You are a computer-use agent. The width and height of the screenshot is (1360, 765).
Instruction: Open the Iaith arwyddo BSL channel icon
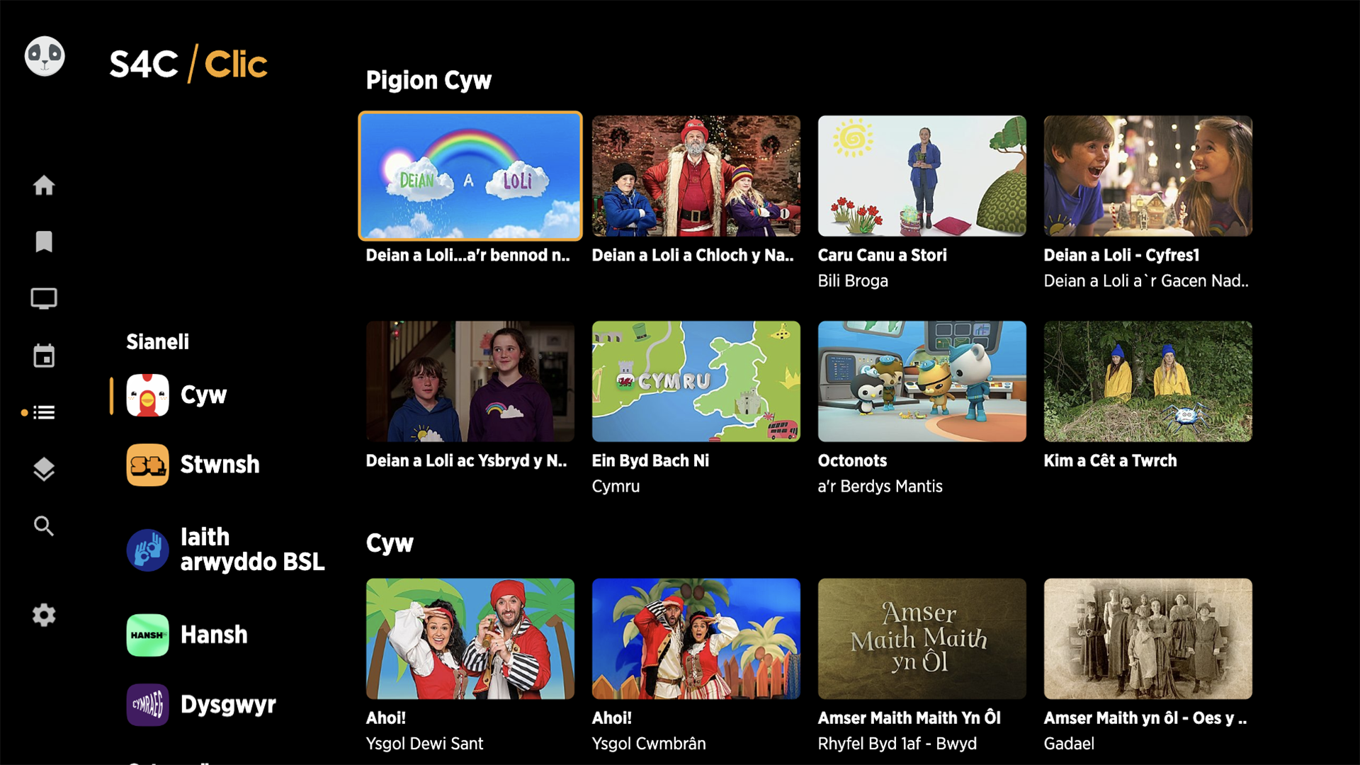point(147,550)
